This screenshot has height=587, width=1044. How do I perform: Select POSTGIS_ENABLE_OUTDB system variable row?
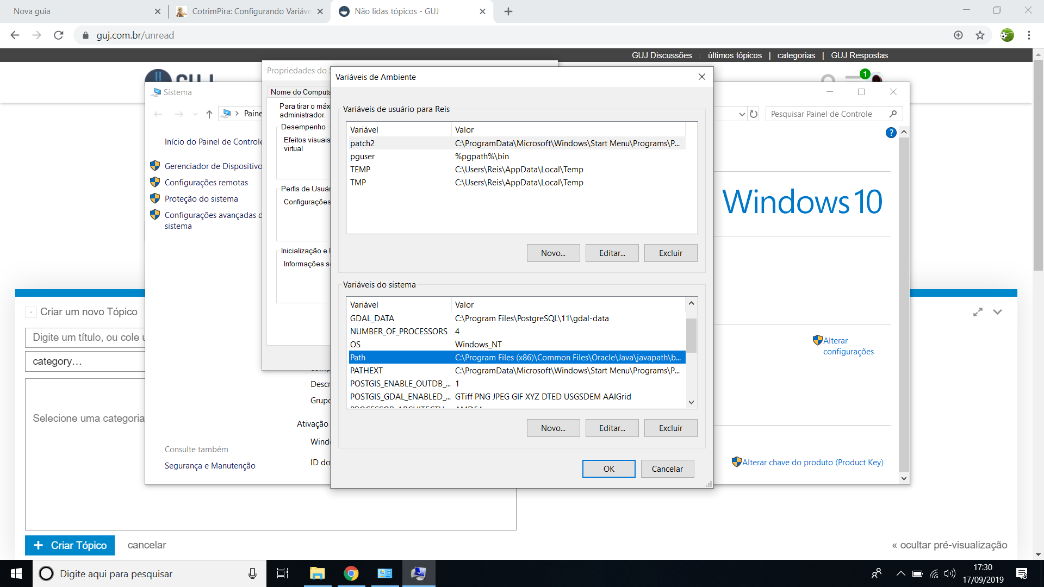517,384
